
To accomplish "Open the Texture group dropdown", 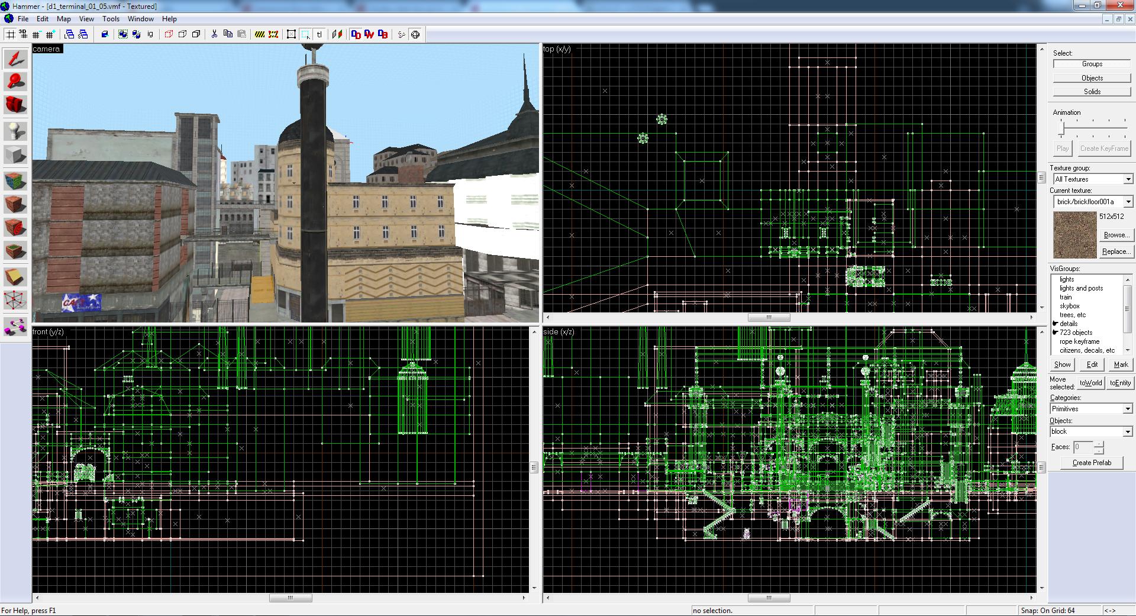I will pos(1092,179).
